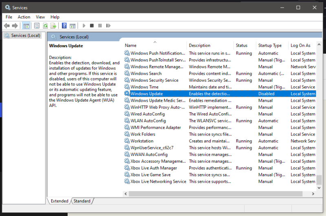This screenshot has height=216, width=326.
Task: Switch to the Extended tab
Action: click(x=59, y=201)
